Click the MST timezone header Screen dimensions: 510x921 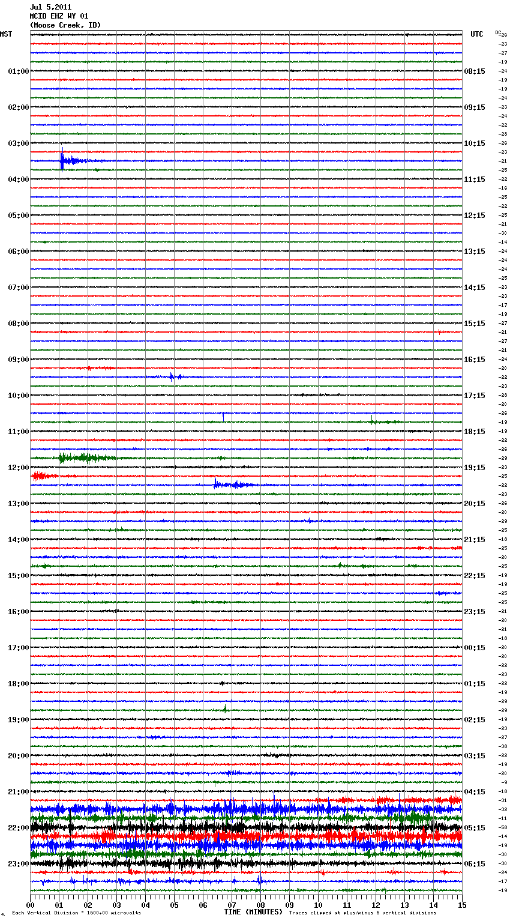(6, 34)
